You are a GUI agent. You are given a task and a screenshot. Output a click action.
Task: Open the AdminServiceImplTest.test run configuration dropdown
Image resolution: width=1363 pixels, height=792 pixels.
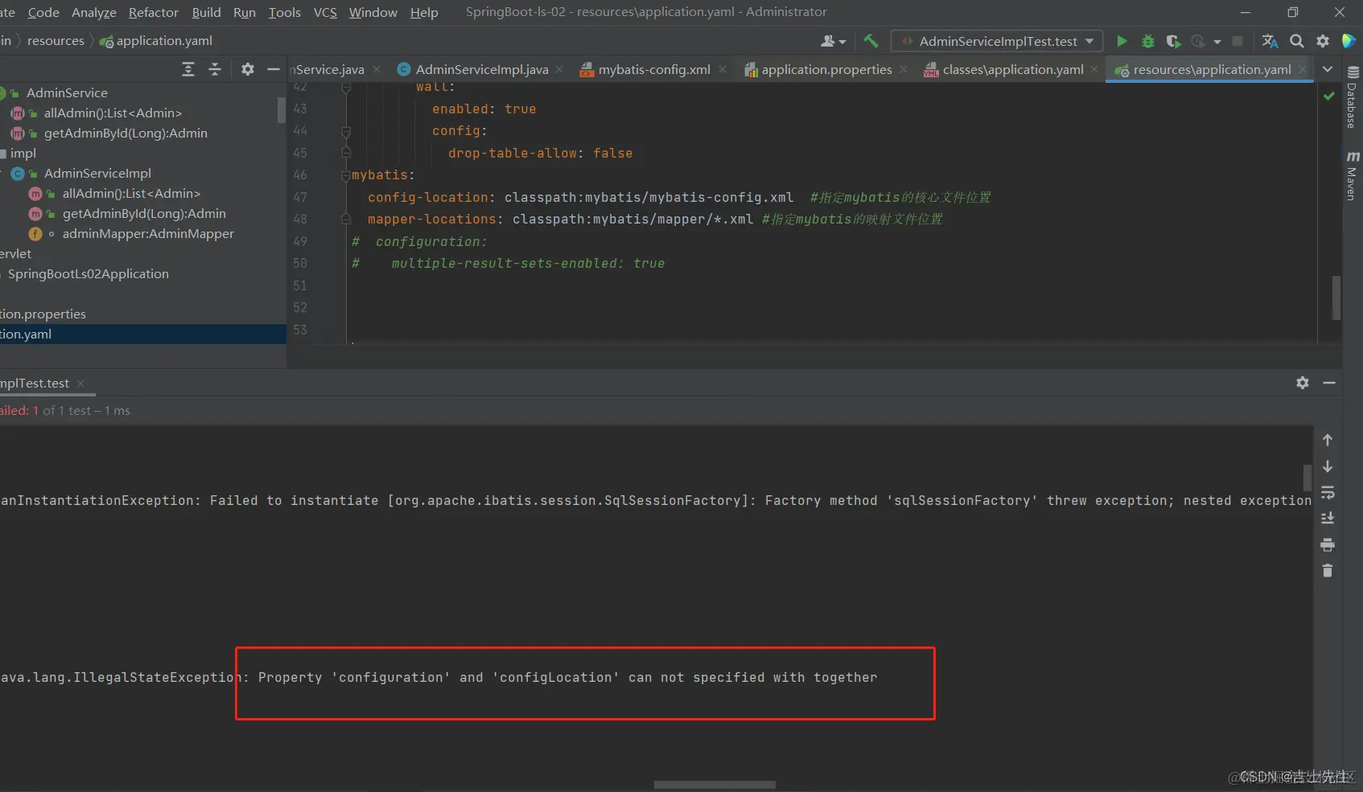(x=997, y=41)
